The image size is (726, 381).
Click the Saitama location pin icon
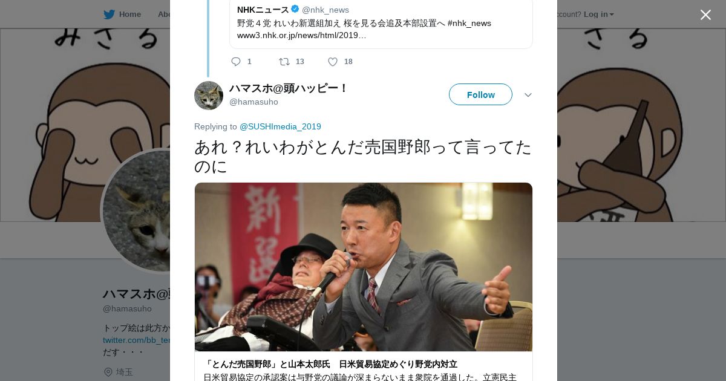point(108,372)
